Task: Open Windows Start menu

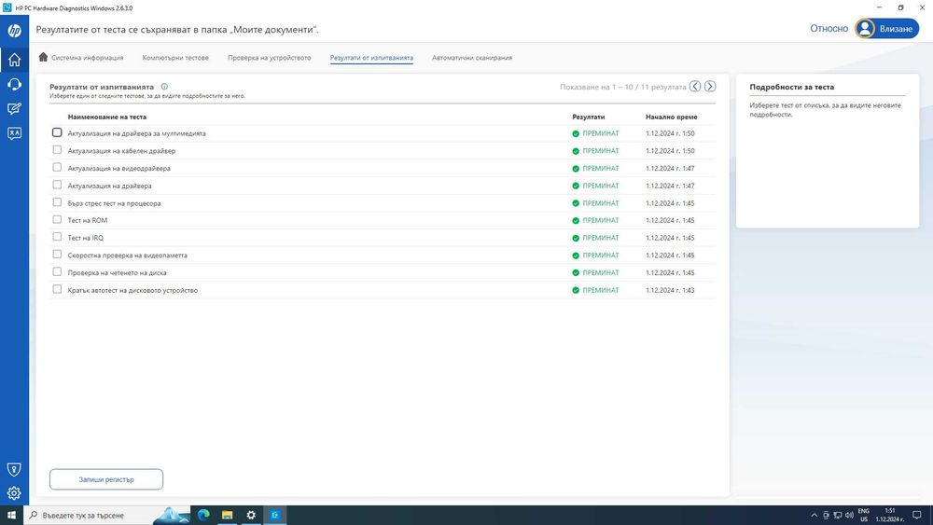Action: [x=11, y=515]
